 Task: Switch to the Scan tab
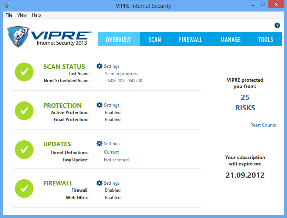155,39
